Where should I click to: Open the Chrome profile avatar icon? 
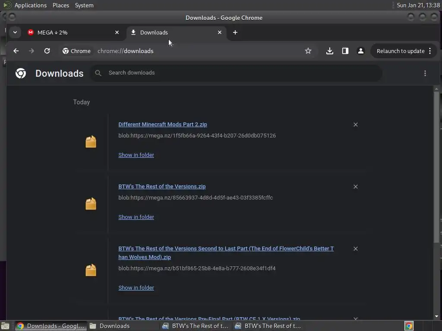coord(360,51)
